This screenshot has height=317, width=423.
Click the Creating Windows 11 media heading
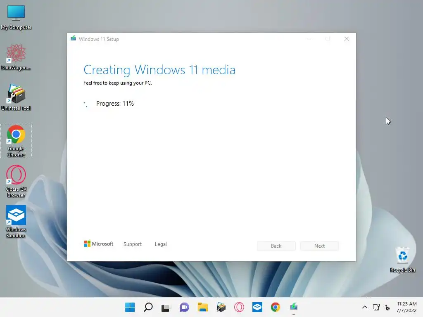coord(159,70)
